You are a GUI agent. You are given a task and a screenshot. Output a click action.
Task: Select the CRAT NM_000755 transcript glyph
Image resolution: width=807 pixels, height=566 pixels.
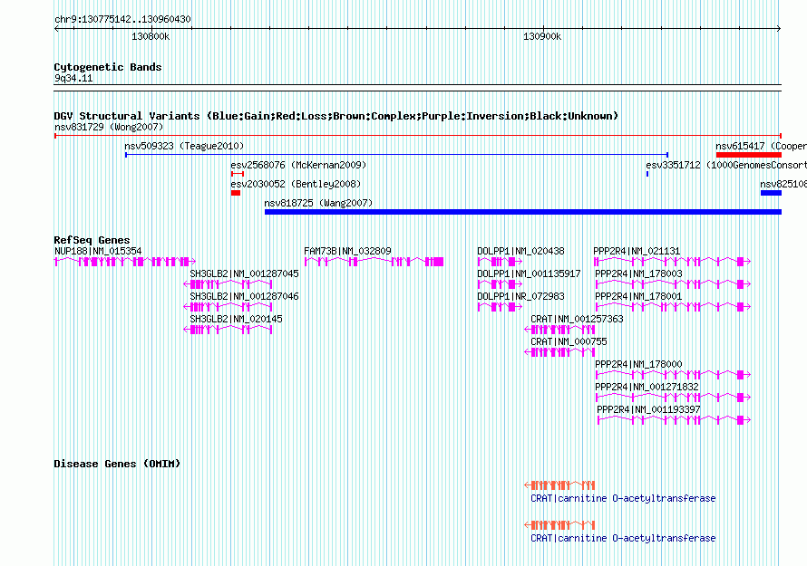(559, 352)
